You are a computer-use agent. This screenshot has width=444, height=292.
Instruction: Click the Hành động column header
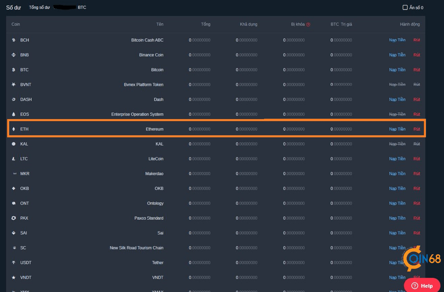410,24
